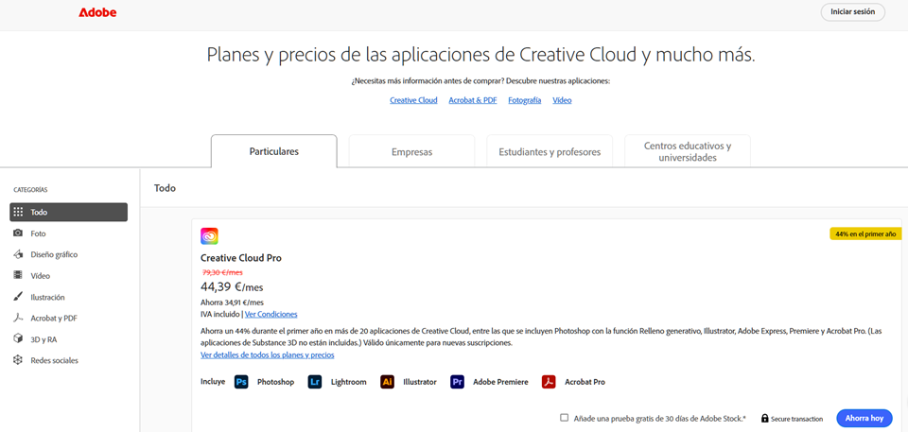Image resolution: width=908 pixels, height=432 pixels.
Task: Click the brush icon beside Ilustración
Action: pyautogui.click(x=19, y=297)
